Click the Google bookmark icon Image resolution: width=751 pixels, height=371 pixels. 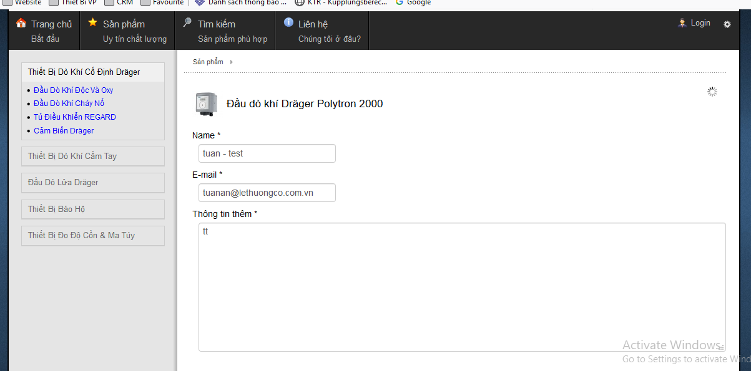point(400,2)
